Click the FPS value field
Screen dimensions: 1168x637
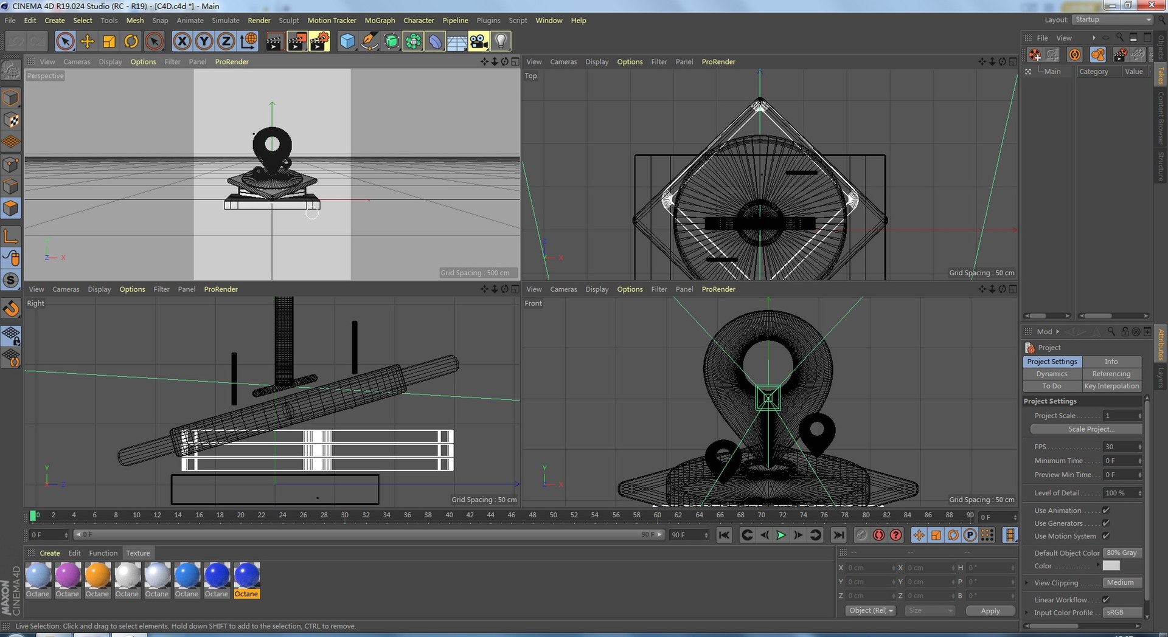(1123, 447)
